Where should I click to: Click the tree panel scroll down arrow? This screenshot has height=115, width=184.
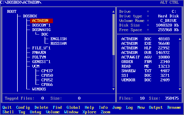113,89
